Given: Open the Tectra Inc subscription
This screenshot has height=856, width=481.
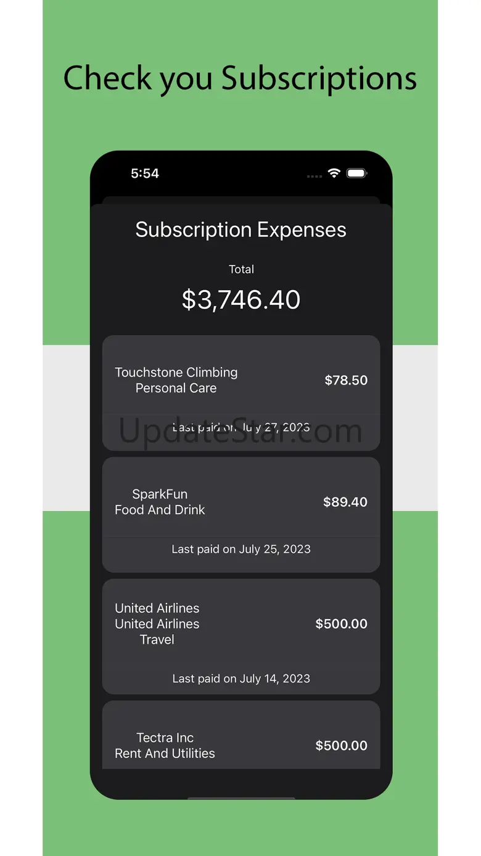Looking at the screenshot, I should pos(165,738).
